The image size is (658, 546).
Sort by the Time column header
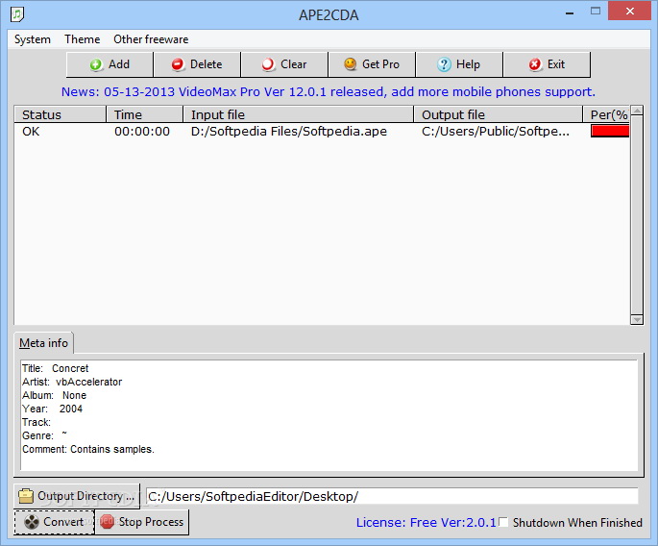pos(145,114)
